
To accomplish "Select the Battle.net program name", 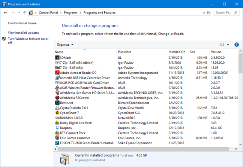I will tap(67, 103).
